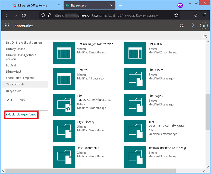Viewport: 211px width, 174px height.
Task: Click the padlock site security icon
Action: 50,15
